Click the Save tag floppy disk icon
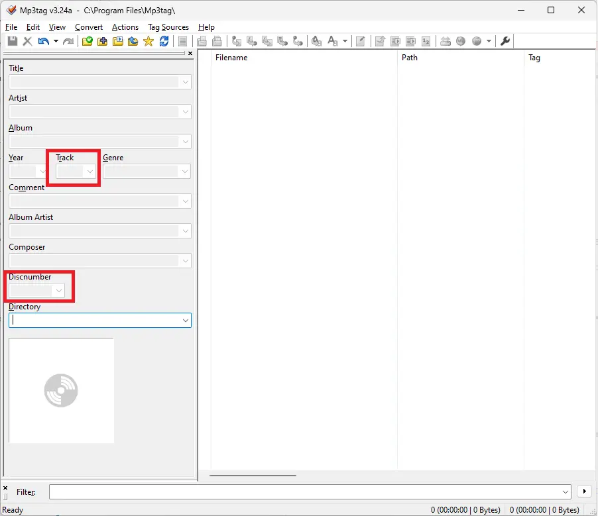Image resolution: width=598 pixels, height=516 pixels. (x=12, y=41)
